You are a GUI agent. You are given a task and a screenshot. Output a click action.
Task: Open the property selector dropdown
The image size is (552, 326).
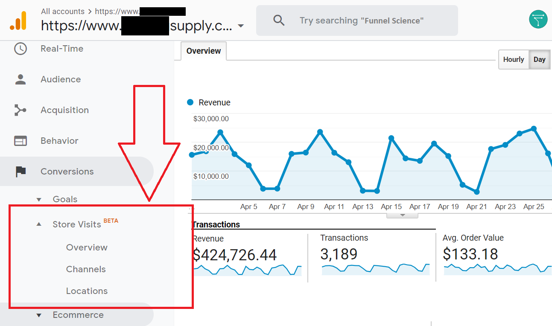[x=241, y=26]
